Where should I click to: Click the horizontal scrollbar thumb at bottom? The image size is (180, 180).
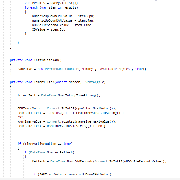pyautogui.click(x=48, y=179)
